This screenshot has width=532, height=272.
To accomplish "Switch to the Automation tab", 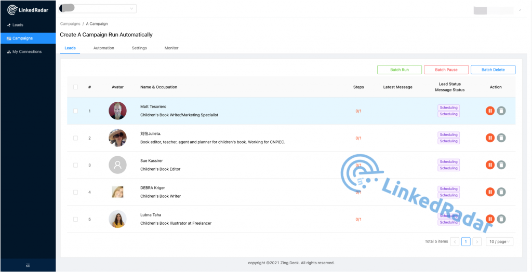I will click(103, 48).
